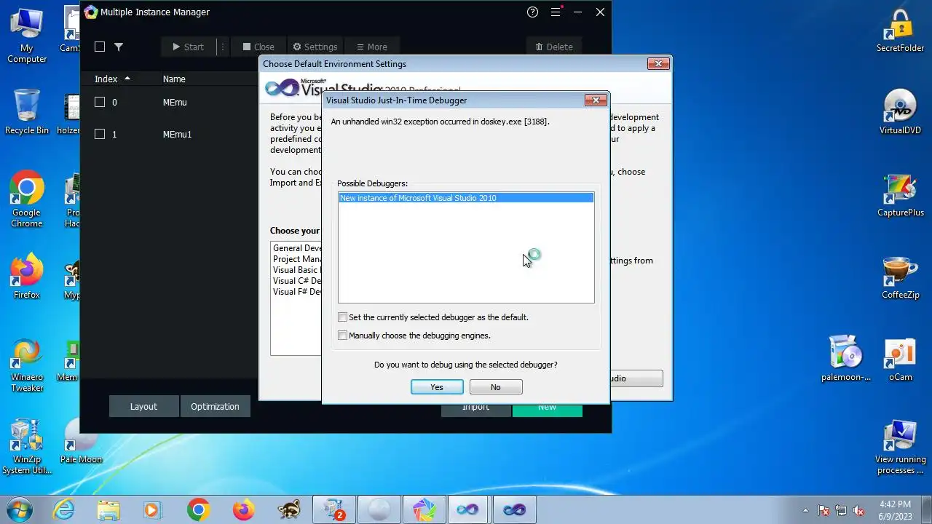Click the Windows Start button
This screenshot has width=932, height=524.
[x=20, y=509]
